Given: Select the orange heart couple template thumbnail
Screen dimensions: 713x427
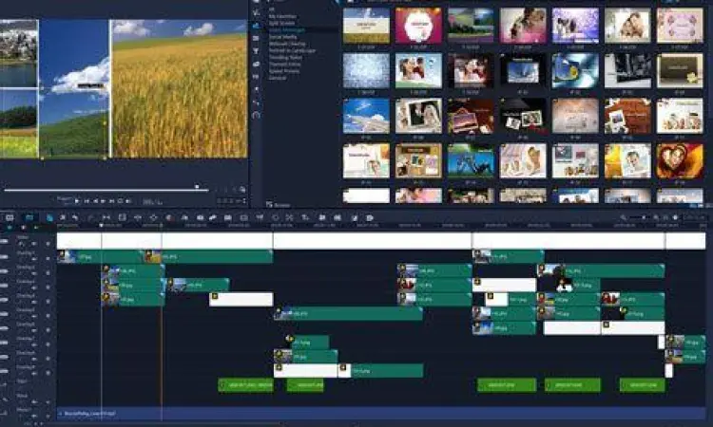Looking at the screenshot, I should [680, 161].
